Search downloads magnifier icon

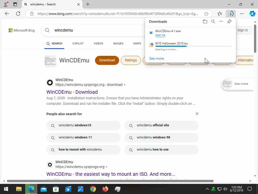(213, 21)
